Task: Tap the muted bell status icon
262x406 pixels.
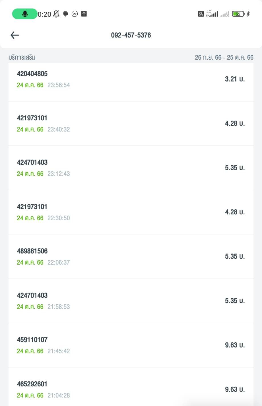Action: pyautogui.click(x=56, y=14)
